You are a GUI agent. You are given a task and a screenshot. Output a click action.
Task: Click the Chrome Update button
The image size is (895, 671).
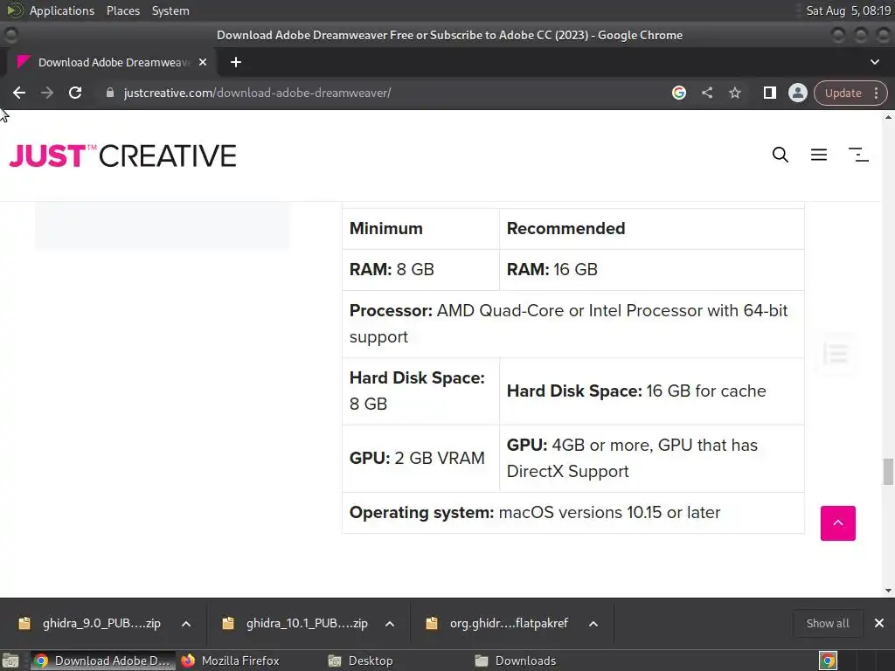tap(843, 93)
